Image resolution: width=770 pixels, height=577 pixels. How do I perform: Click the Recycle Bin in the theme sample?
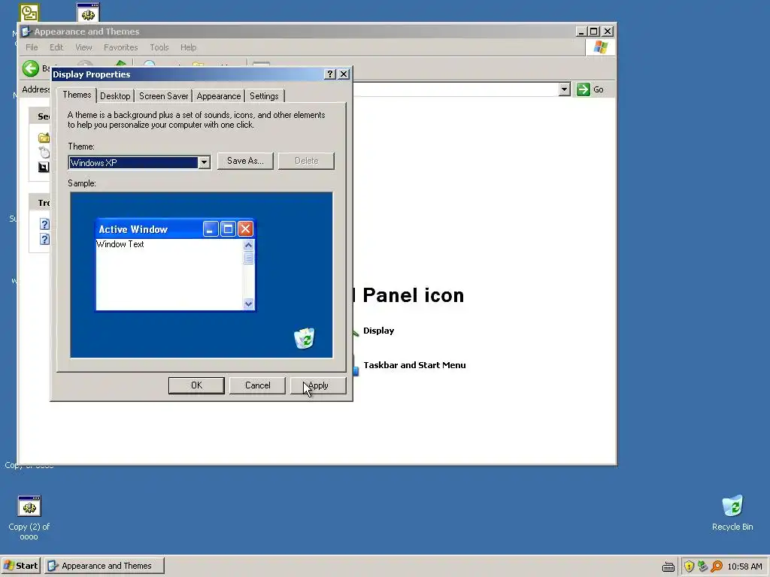pos(305,338)
